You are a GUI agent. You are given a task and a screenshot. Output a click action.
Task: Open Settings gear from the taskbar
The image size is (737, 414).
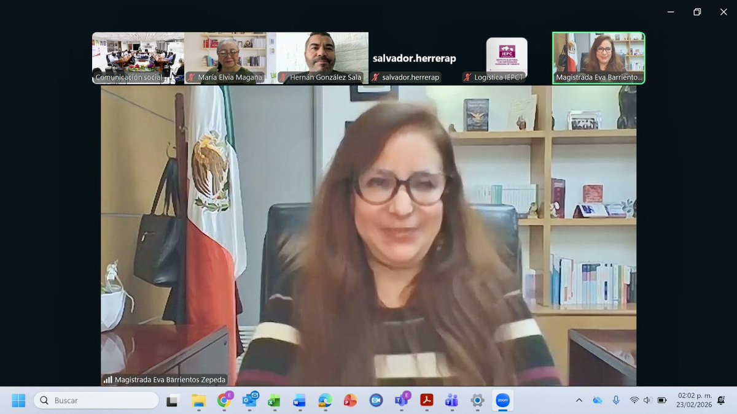(x=477, y=401)
